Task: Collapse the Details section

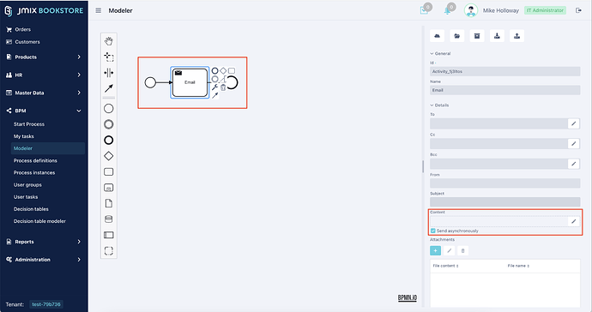Action: pos(439,105)
